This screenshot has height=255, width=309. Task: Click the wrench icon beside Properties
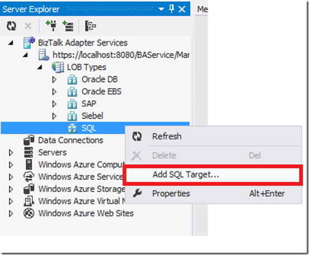click(x=137, y=193)
